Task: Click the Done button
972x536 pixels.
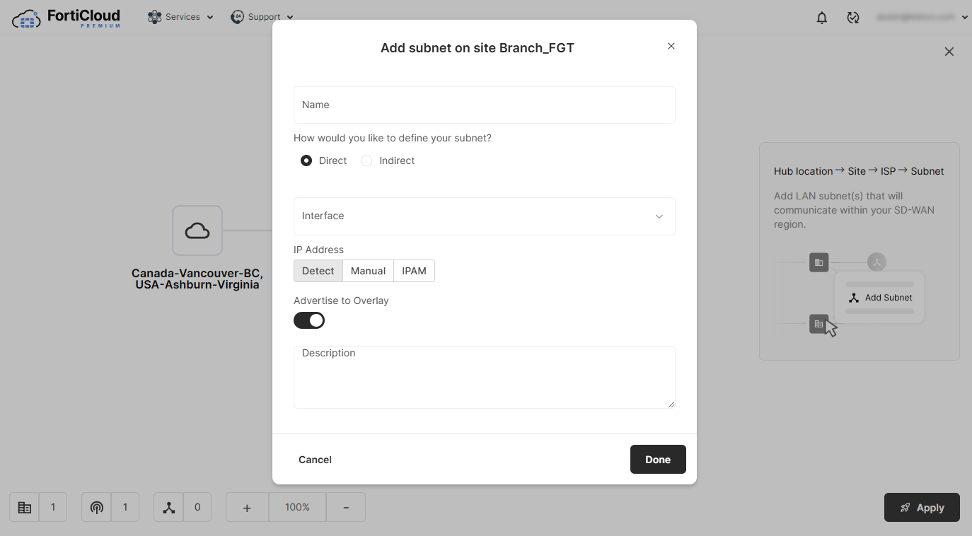Action: point(658,459)
